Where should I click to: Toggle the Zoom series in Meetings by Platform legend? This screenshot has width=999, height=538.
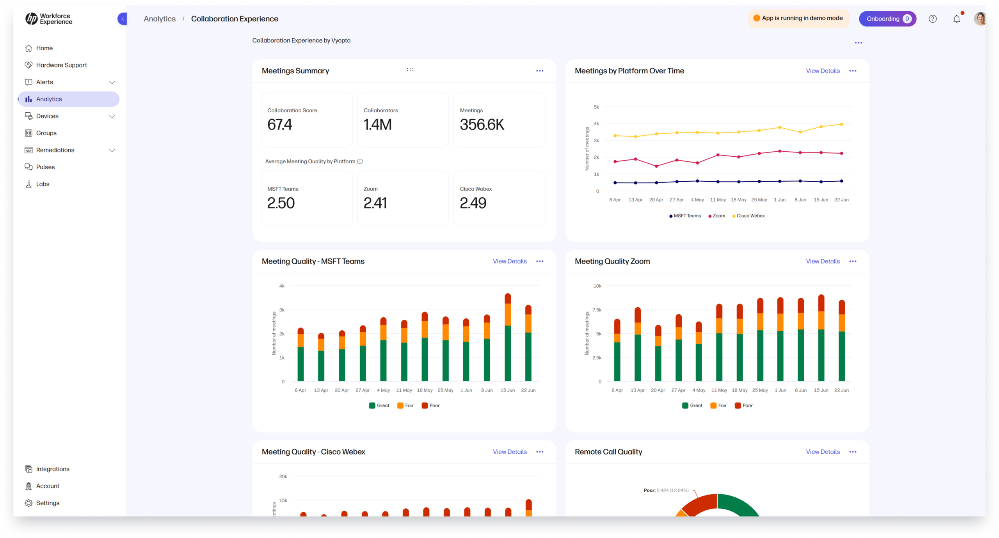point(716,216)
